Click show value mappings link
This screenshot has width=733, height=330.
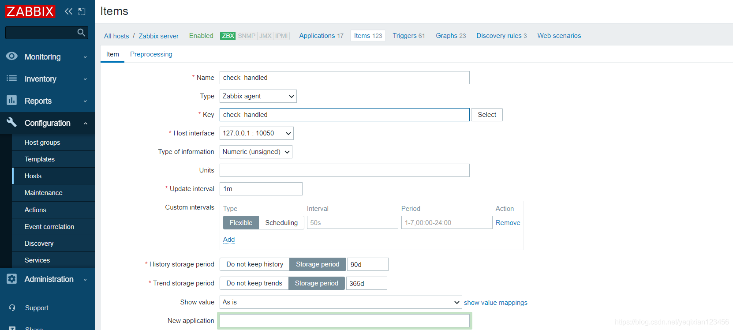(x=496, y=303)
